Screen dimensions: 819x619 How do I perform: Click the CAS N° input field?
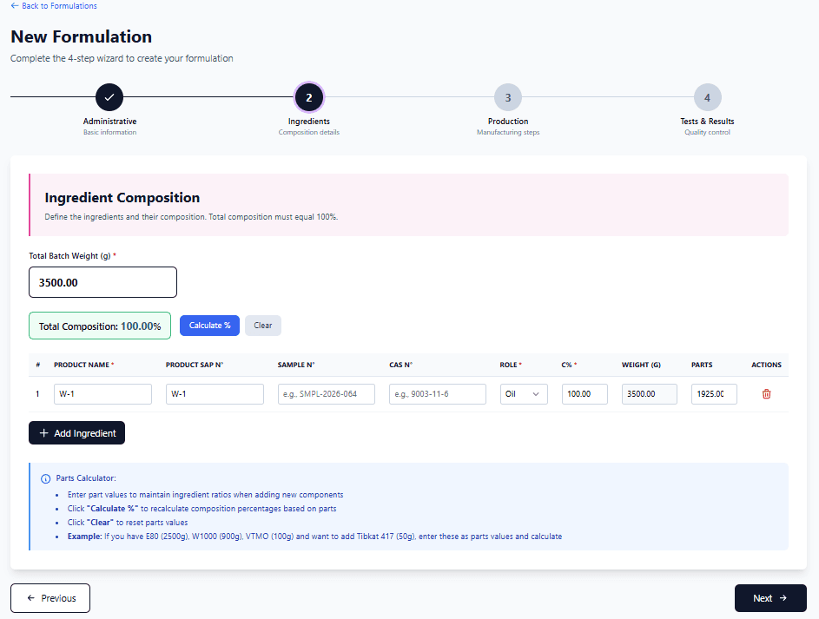(438, 394)
